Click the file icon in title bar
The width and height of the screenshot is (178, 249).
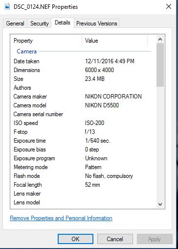7,6
